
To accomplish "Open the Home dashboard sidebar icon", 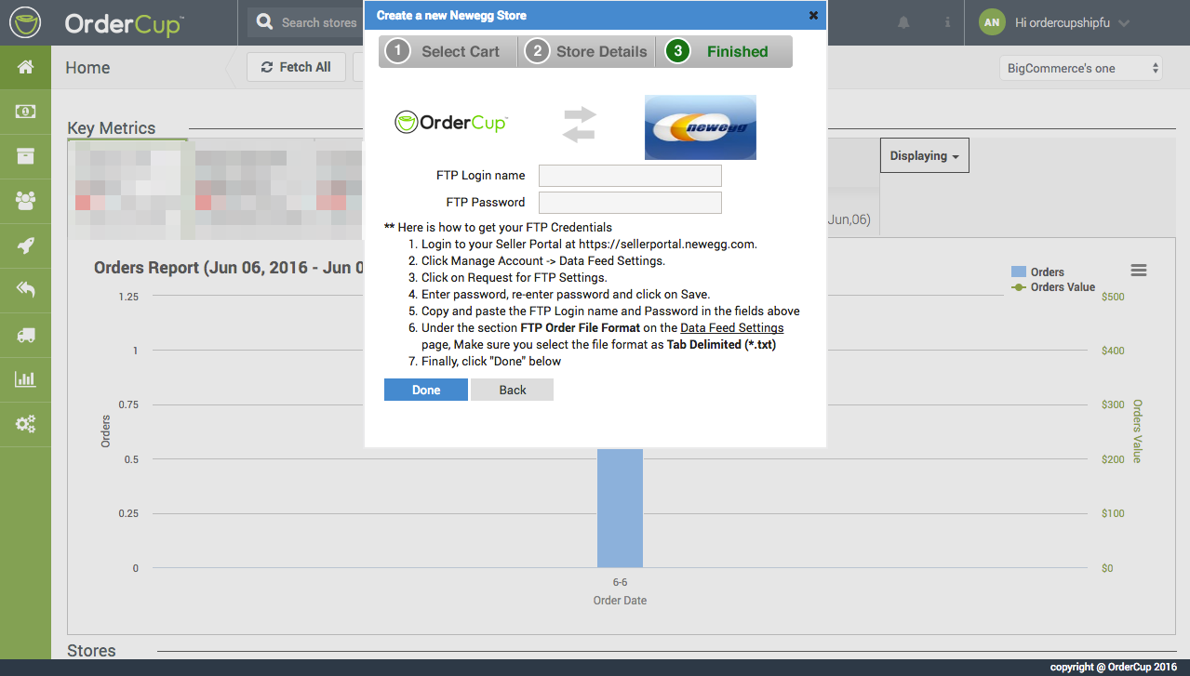I will (25, 67).
